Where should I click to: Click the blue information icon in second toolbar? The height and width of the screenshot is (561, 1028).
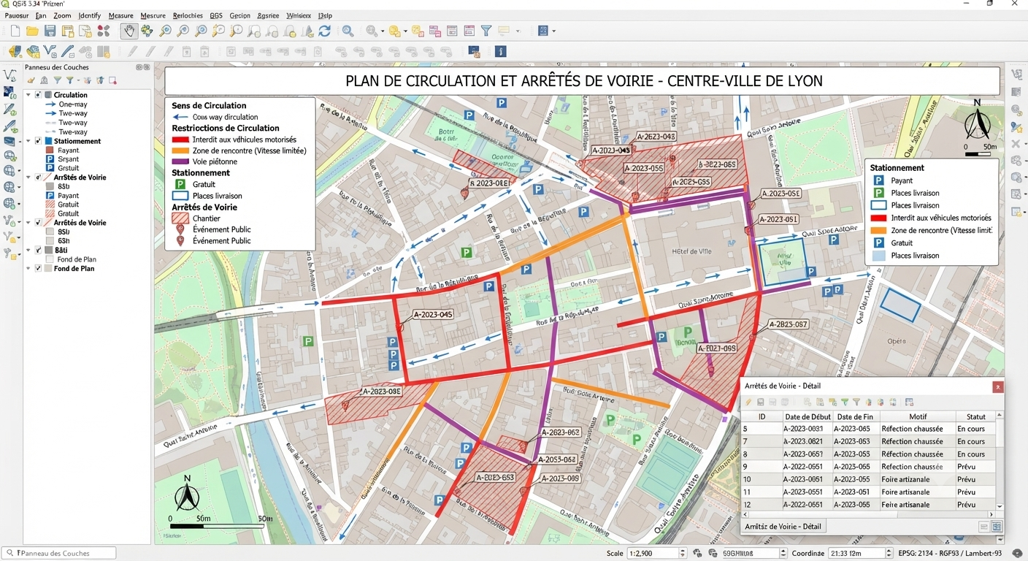coord(500,52)
